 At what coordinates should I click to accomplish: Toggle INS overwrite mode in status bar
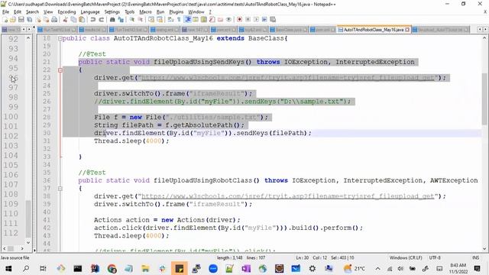coord(475,257)
